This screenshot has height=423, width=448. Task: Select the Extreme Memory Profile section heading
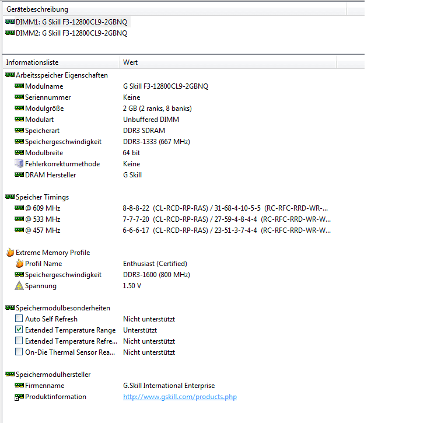click(x=53, y=253)
